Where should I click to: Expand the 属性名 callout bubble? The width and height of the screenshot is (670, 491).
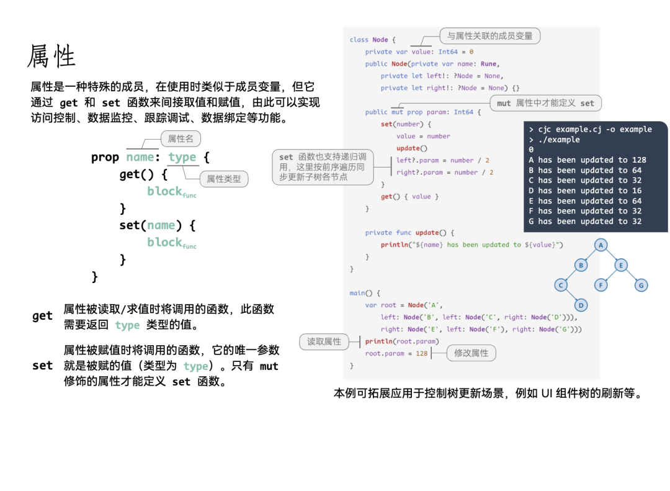tap(181, 138)
